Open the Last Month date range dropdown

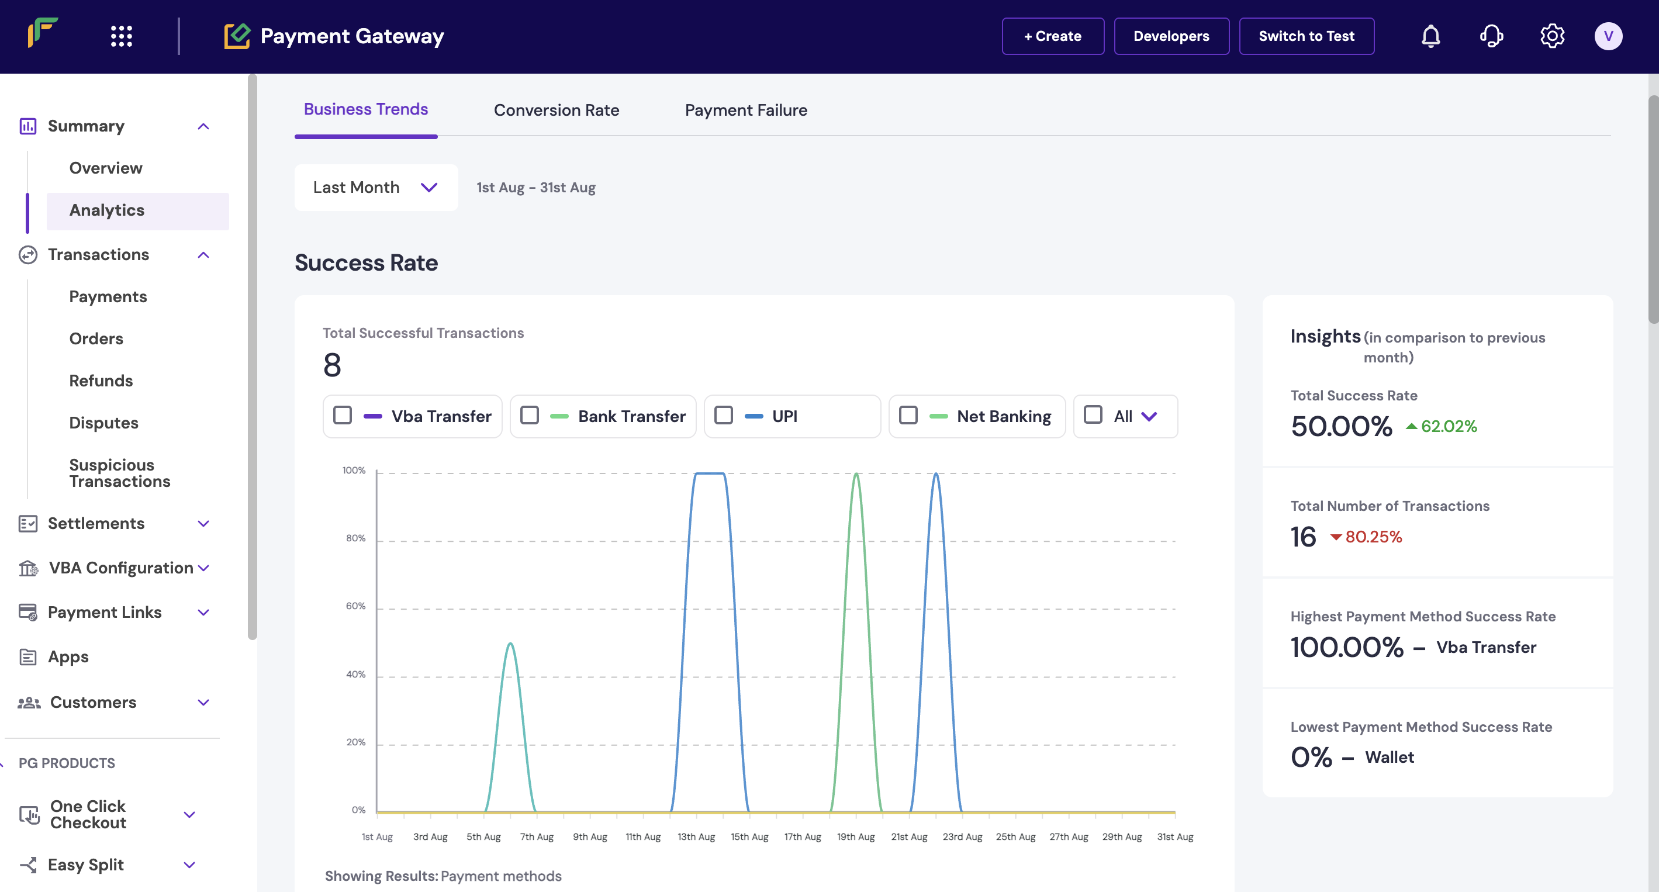376,188
